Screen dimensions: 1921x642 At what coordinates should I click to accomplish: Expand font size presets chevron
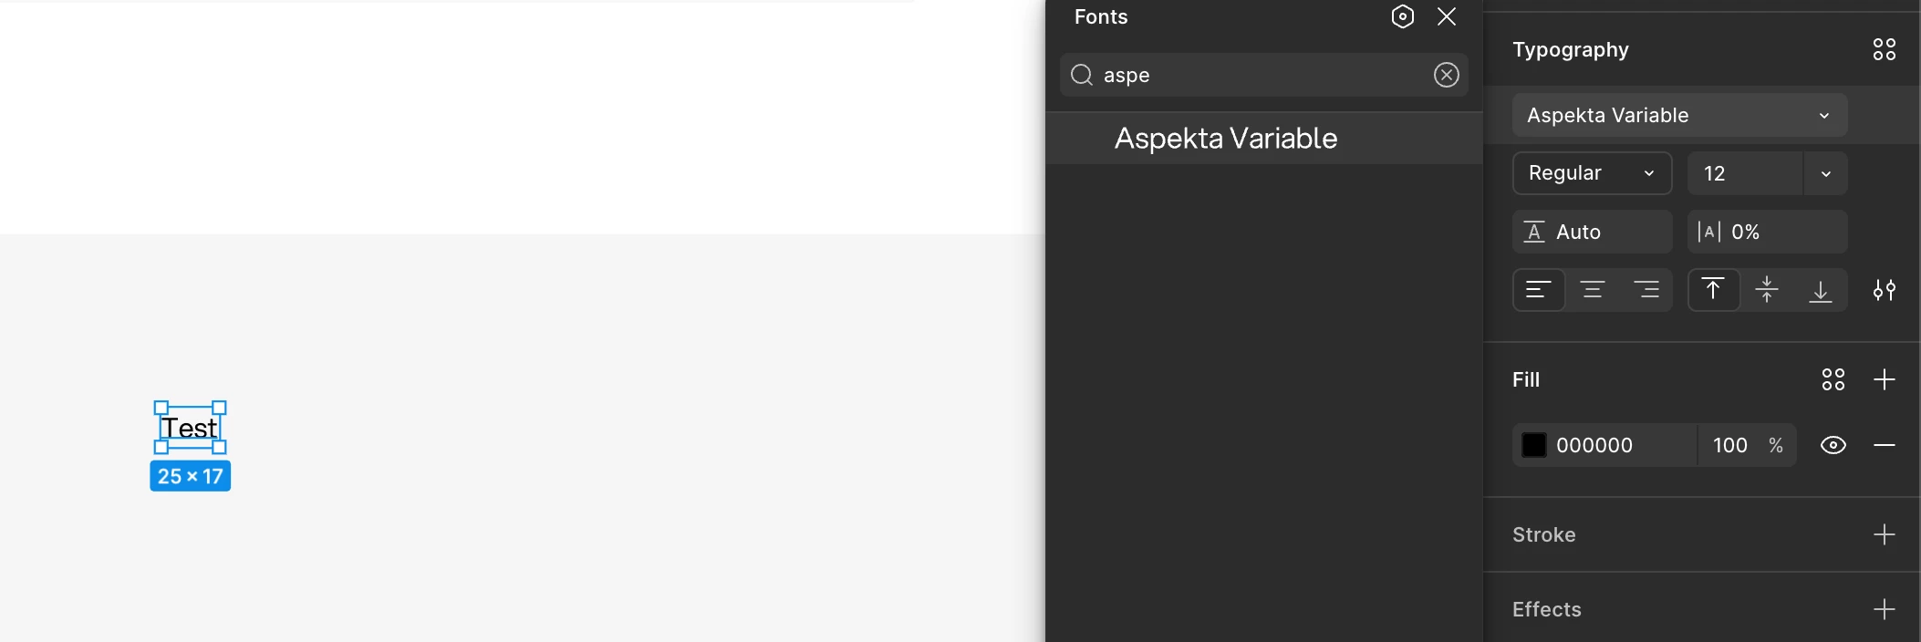click(1826, 173)
